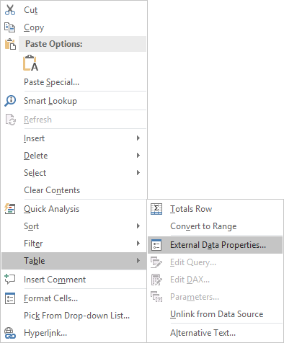
Task: Select the disabled Edit Query entry
Action: click(215, 262)
